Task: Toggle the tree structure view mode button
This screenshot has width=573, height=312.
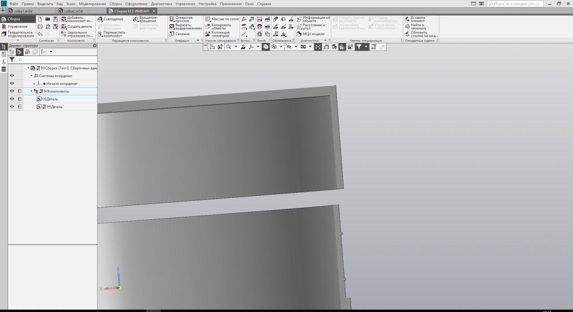Action: tap(20, 52)
